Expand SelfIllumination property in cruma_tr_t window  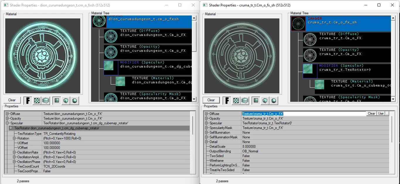point(206,133)
